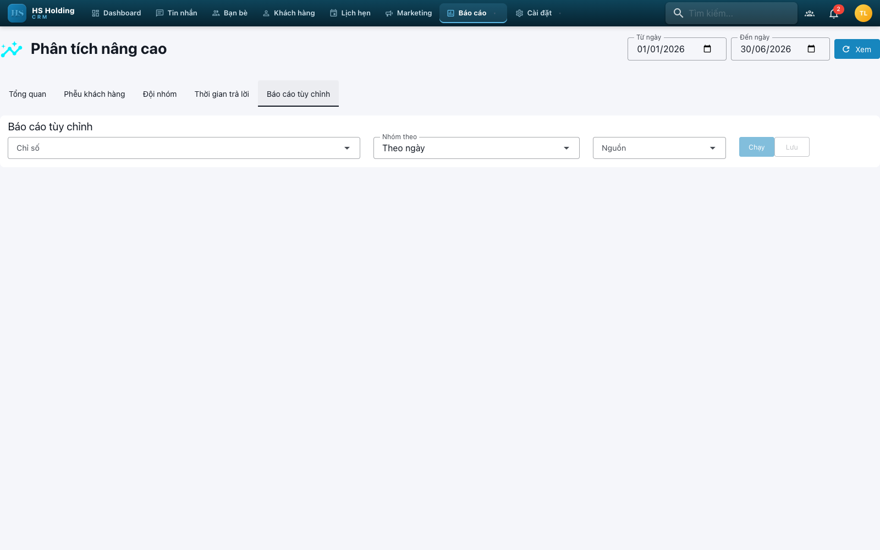
Task: Open the team members icon
Action: [810, 13]
